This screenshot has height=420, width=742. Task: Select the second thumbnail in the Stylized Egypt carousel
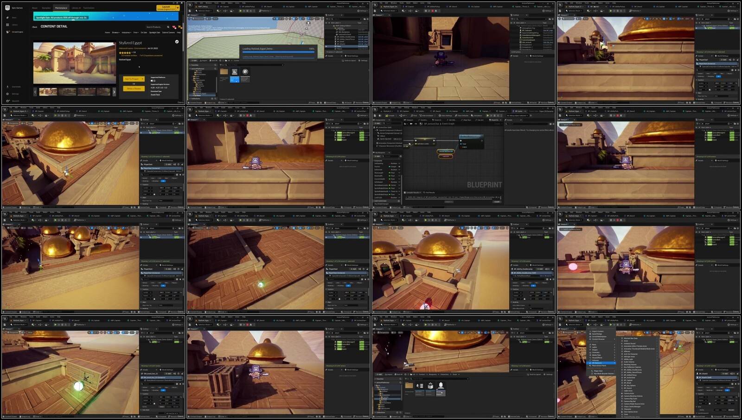[67, 92]
